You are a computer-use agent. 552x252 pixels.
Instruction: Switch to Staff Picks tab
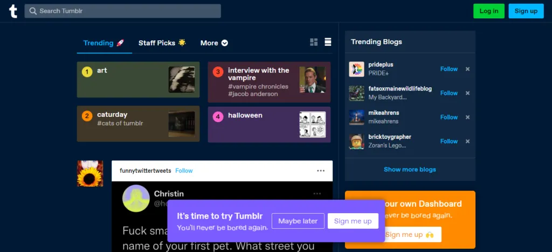[162, 43]
